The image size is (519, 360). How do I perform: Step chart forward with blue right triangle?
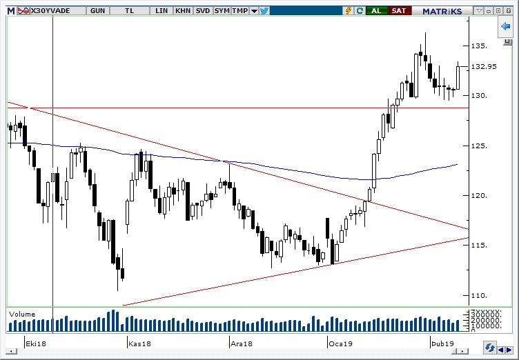coord(509,350)
